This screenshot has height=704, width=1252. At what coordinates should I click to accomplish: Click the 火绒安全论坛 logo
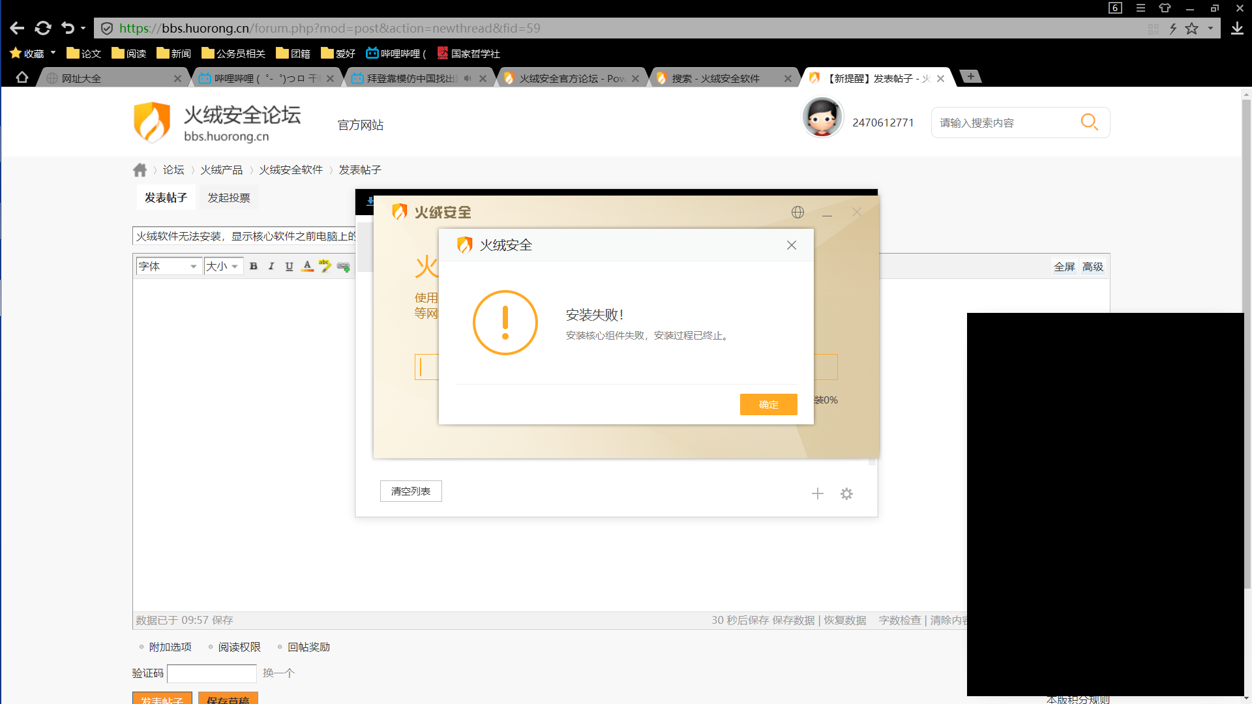click(216, 122)
